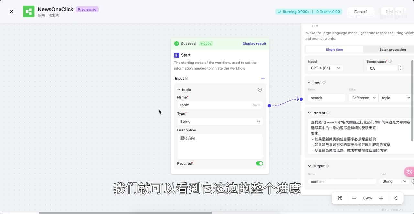Viewport: 414px width, 214px height.
Task: Click the fit-to-screen canvas icon
Action: (340, 198)
